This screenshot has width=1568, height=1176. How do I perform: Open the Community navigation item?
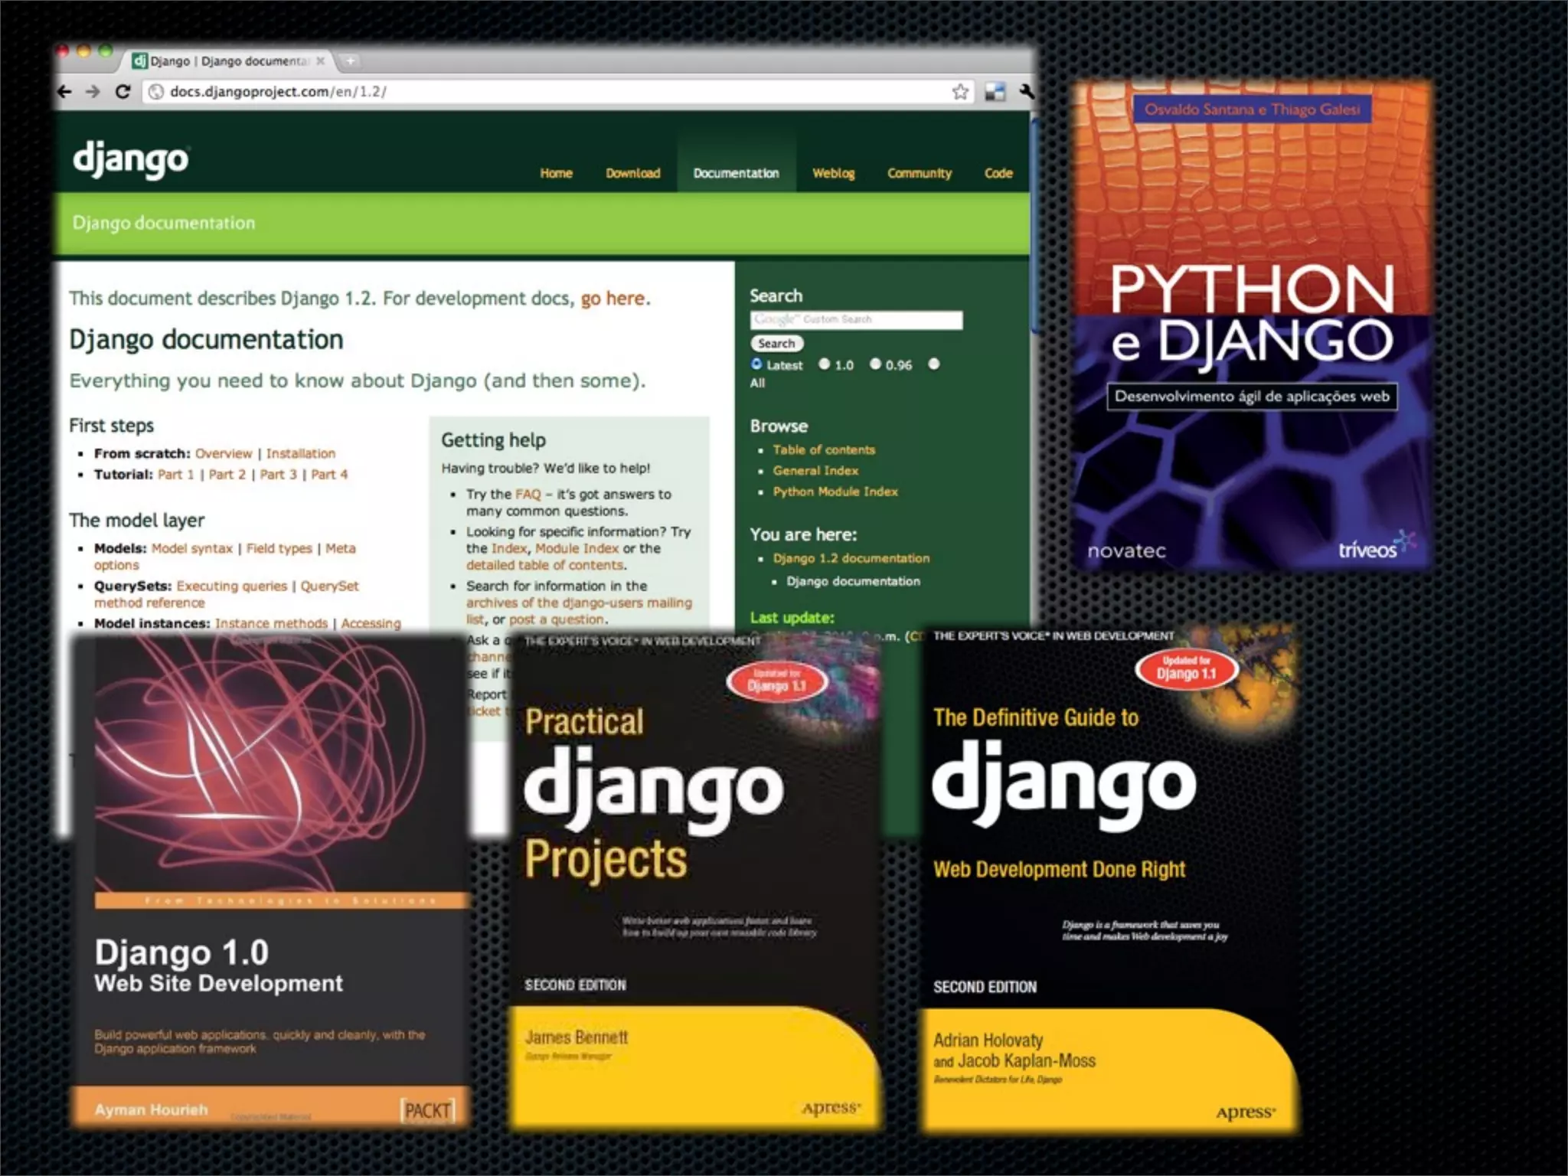(x=920, y=173)
